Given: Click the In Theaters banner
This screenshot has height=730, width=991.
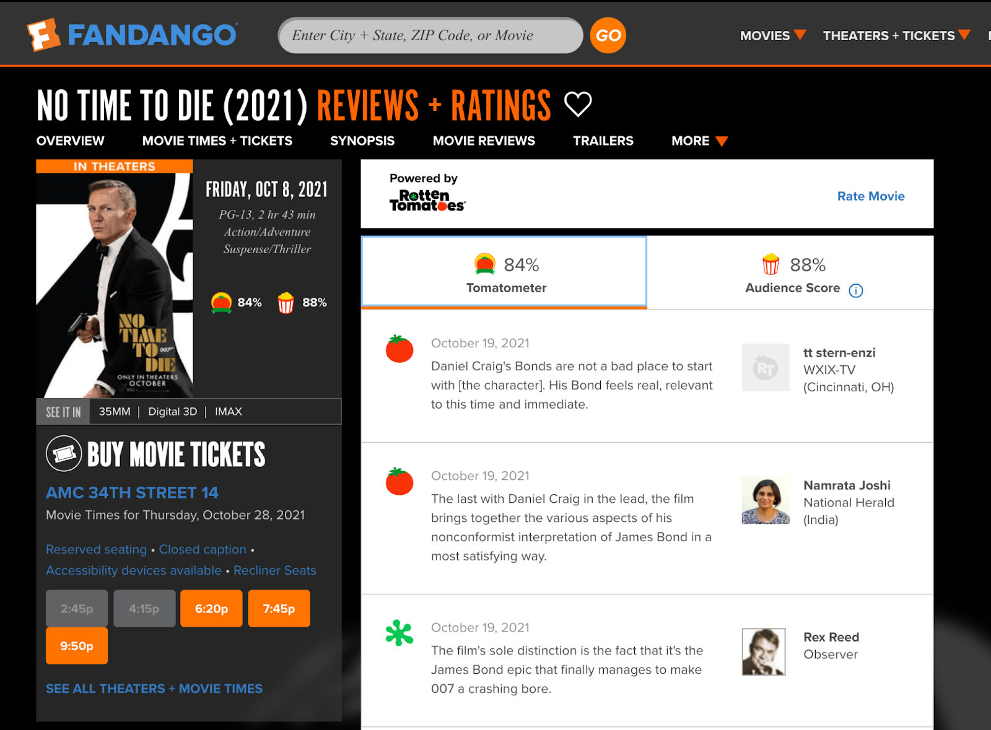Looking at the screenshot, I should [x=115, y=167].
